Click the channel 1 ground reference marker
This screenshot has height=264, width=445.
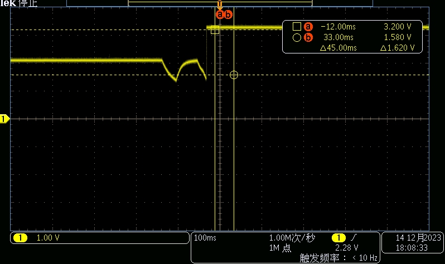pos(4,119)
